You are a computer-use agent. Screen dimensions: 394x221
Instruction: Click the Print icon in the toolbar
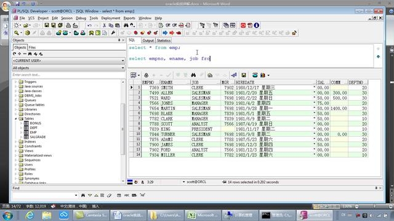coord(68,25)
